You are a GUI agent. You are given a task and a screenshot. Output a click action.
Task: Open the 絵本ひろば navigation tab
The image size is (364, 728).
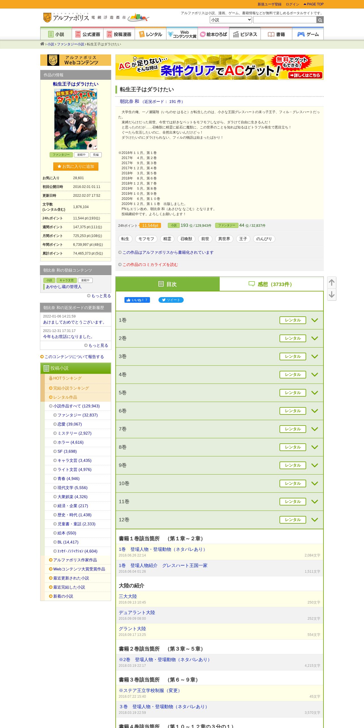tap(213, 34)
